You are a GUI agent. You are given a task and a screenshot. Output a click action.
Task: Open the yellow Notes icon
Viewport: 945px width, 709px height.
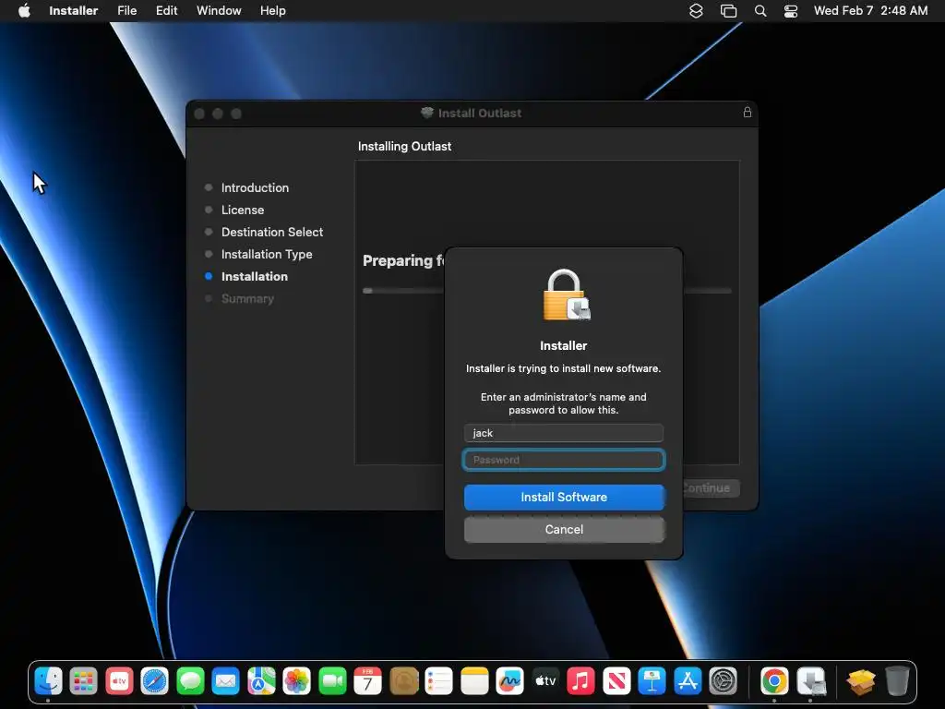474,681
